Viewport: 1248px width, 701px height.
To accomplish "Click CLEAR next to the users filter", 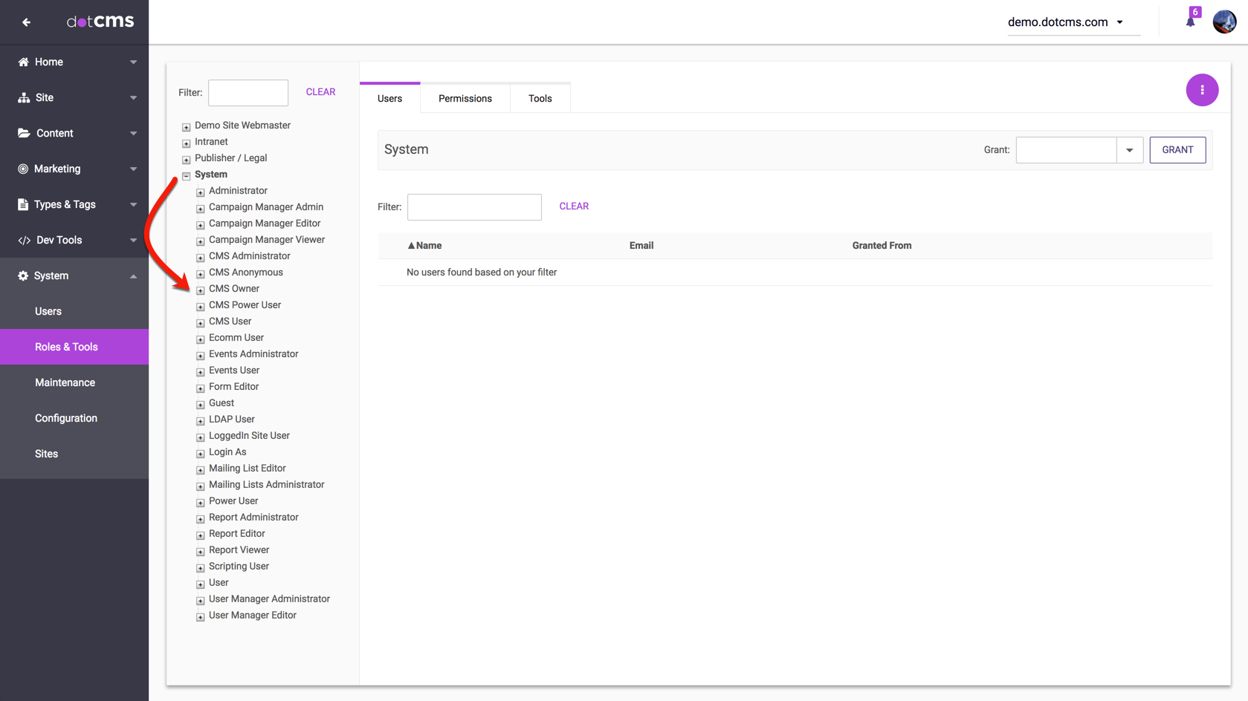I will pos(573,206).
